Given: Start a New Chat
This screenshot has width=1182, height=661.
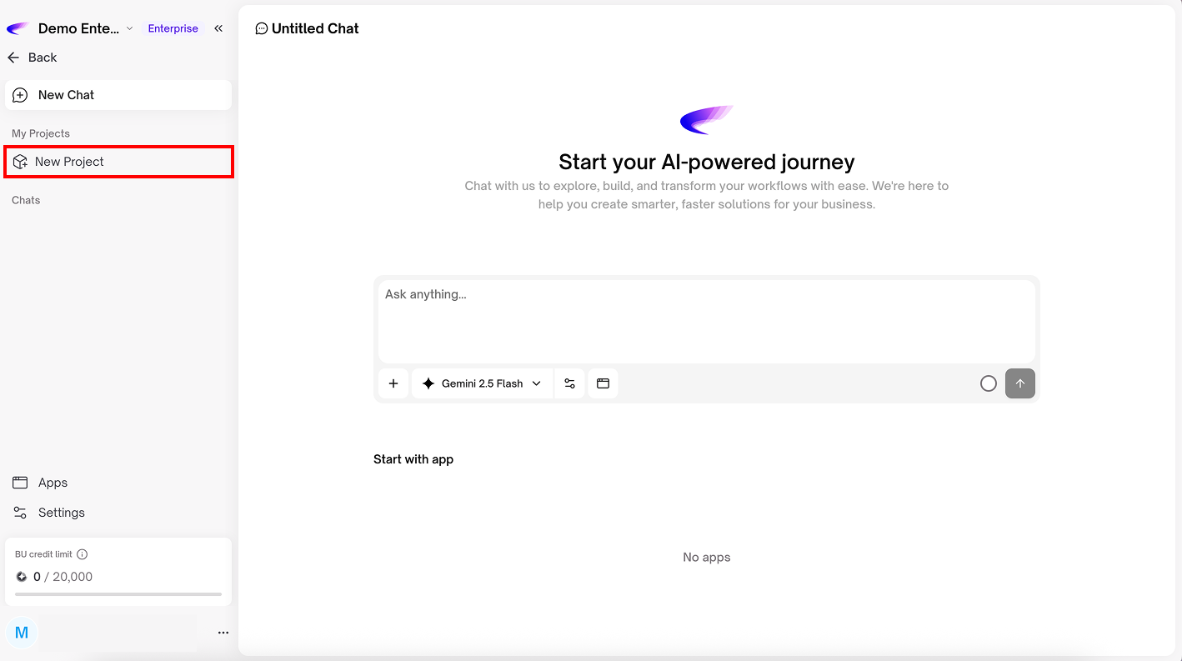Looking at the screenshot, I should (118, 95).
